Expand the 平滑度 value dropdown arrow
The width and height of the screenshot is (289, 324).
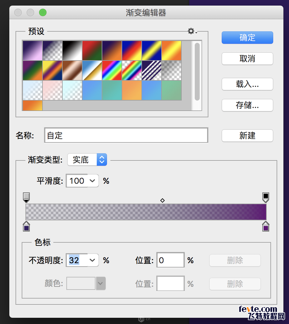(92, 181)
